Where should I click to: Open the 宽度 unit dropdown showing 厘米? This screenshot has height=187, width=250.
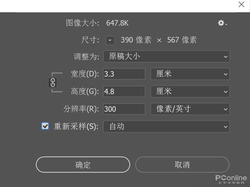coord(190,74)
